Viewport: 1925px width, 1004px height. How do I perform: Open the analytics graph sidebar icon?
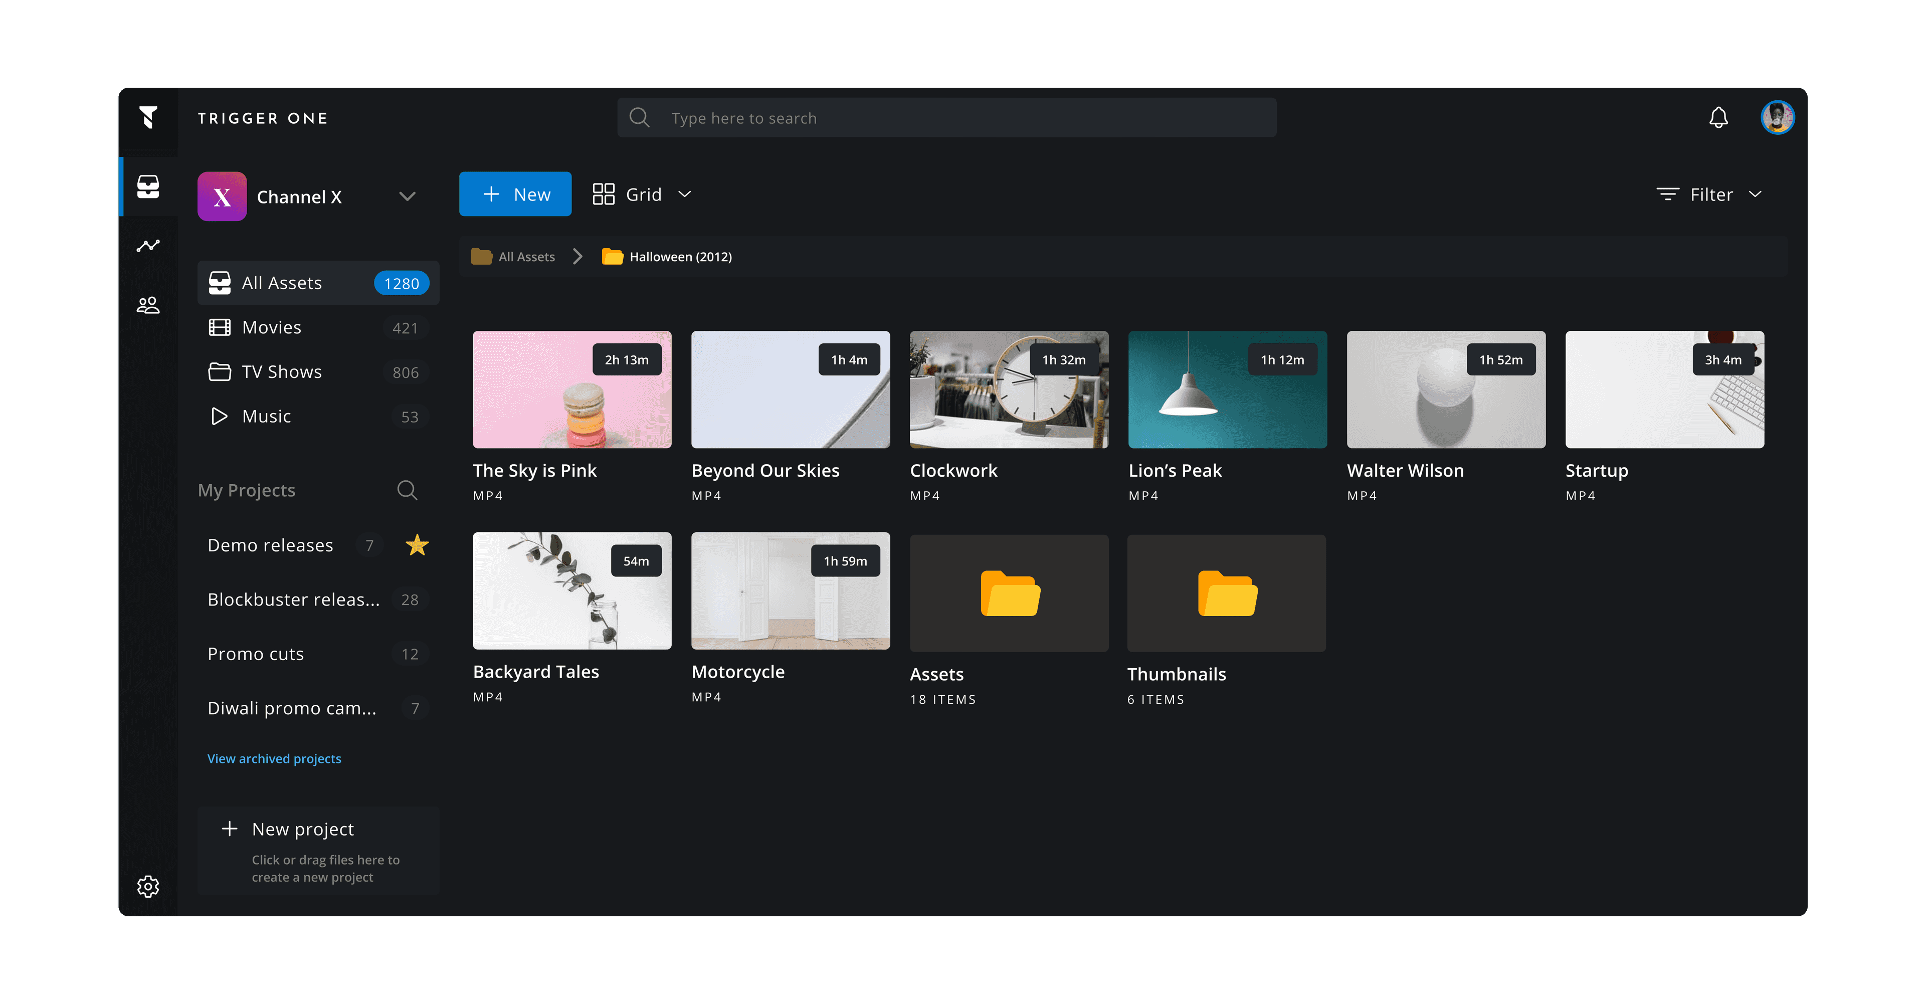click(148, 246)
